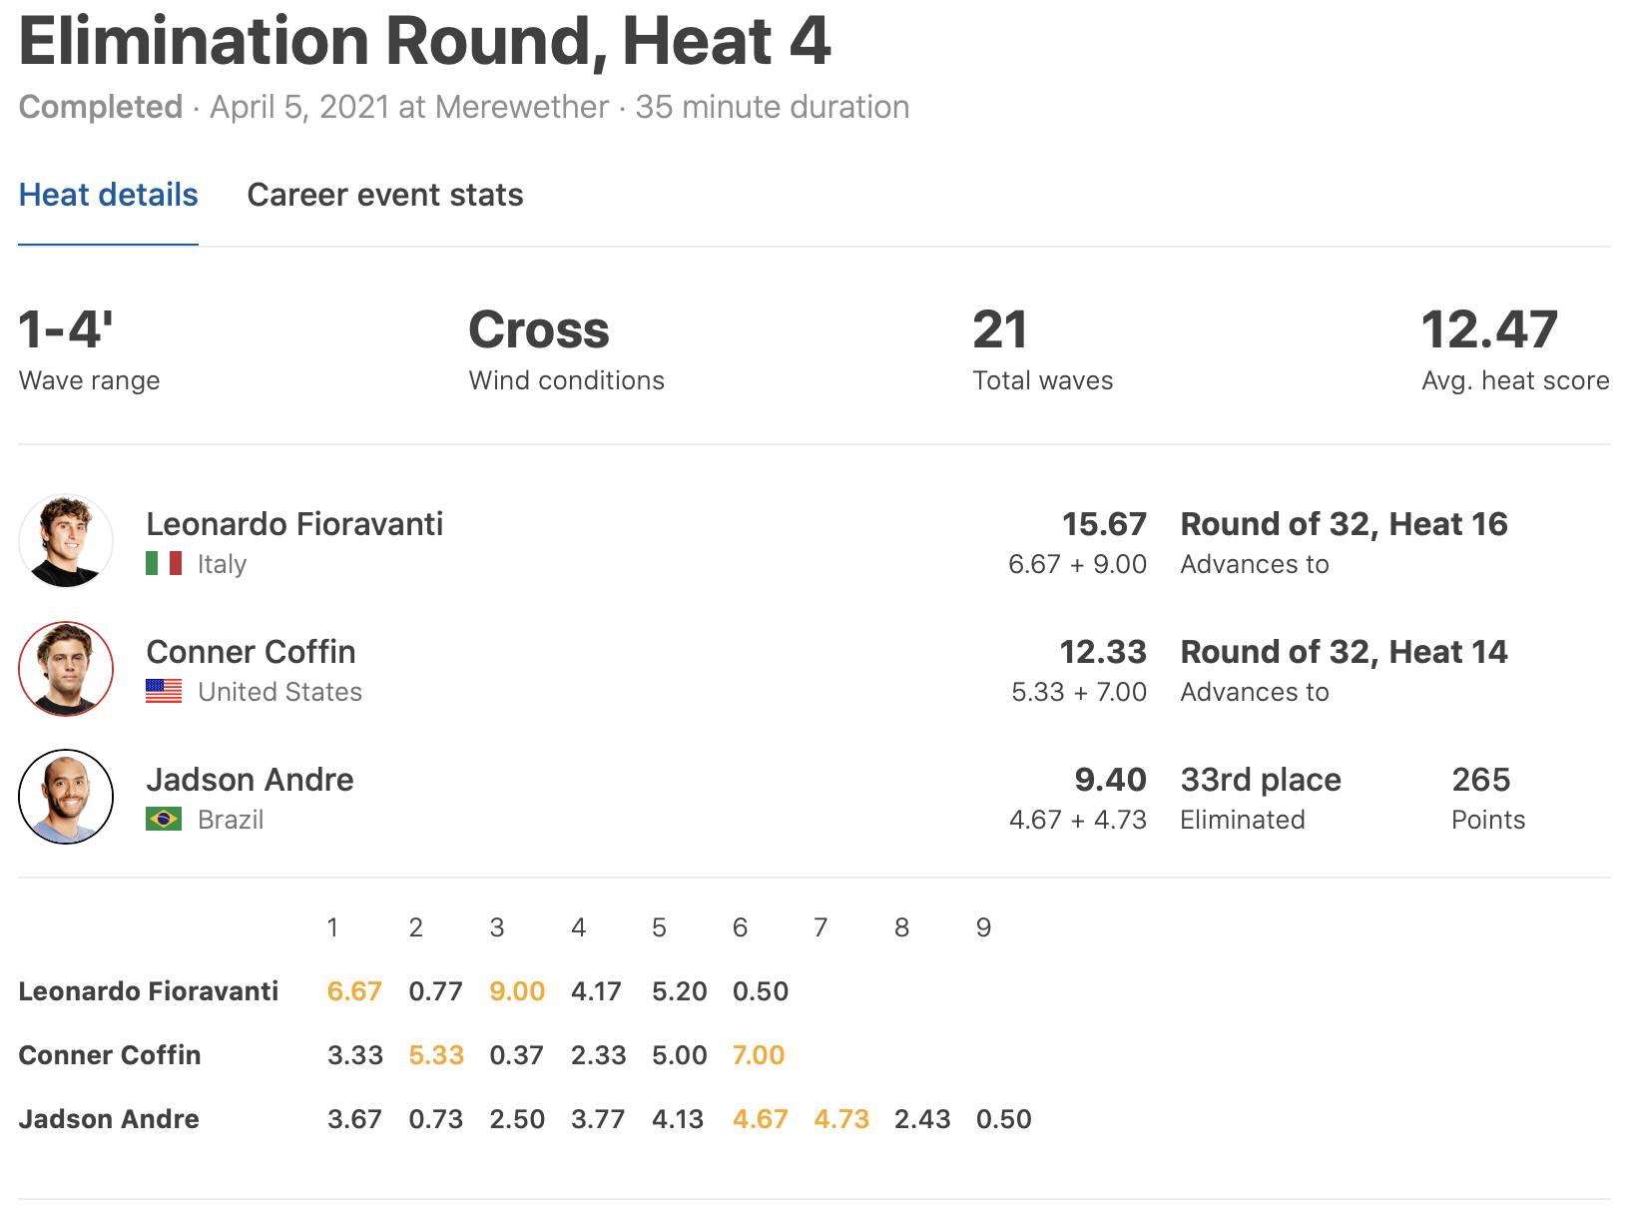
Task: Go to Round of 32, Heat 14
Action: pos(1344,652)
